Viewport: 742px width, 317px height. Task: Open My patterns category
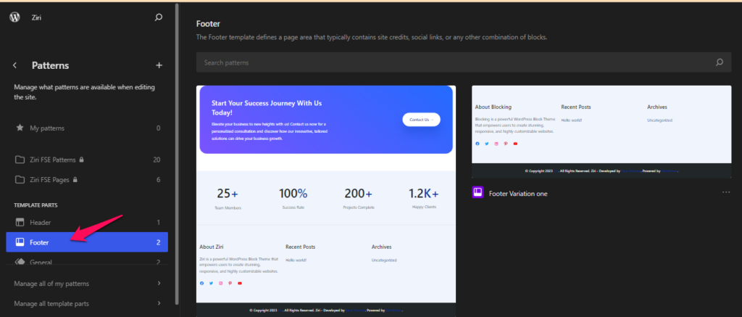click(x=87, y=128)
